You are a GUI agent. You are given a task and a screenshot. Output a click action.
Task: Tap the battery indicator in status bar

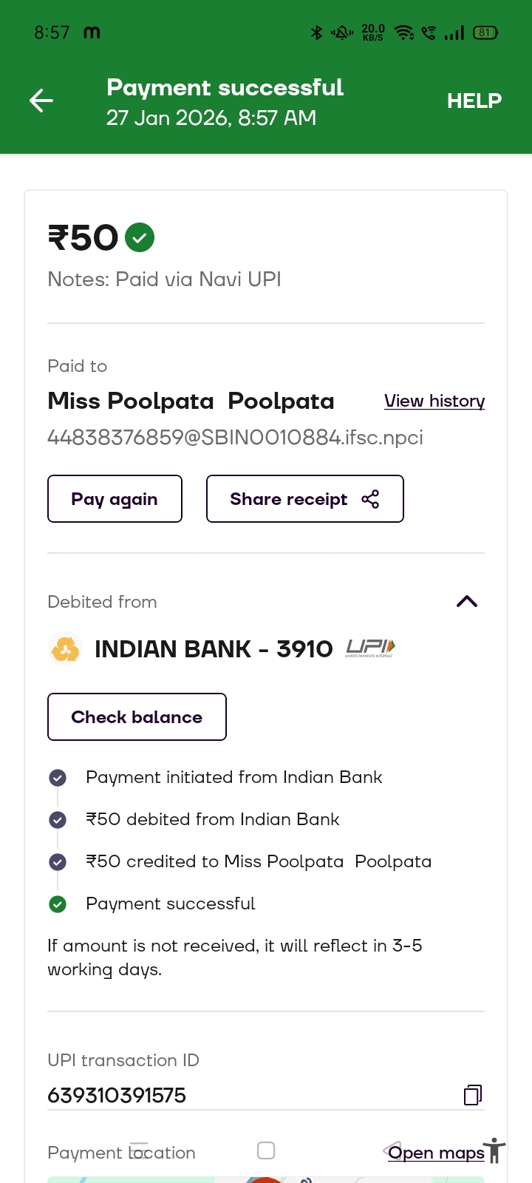coord(485,33)
